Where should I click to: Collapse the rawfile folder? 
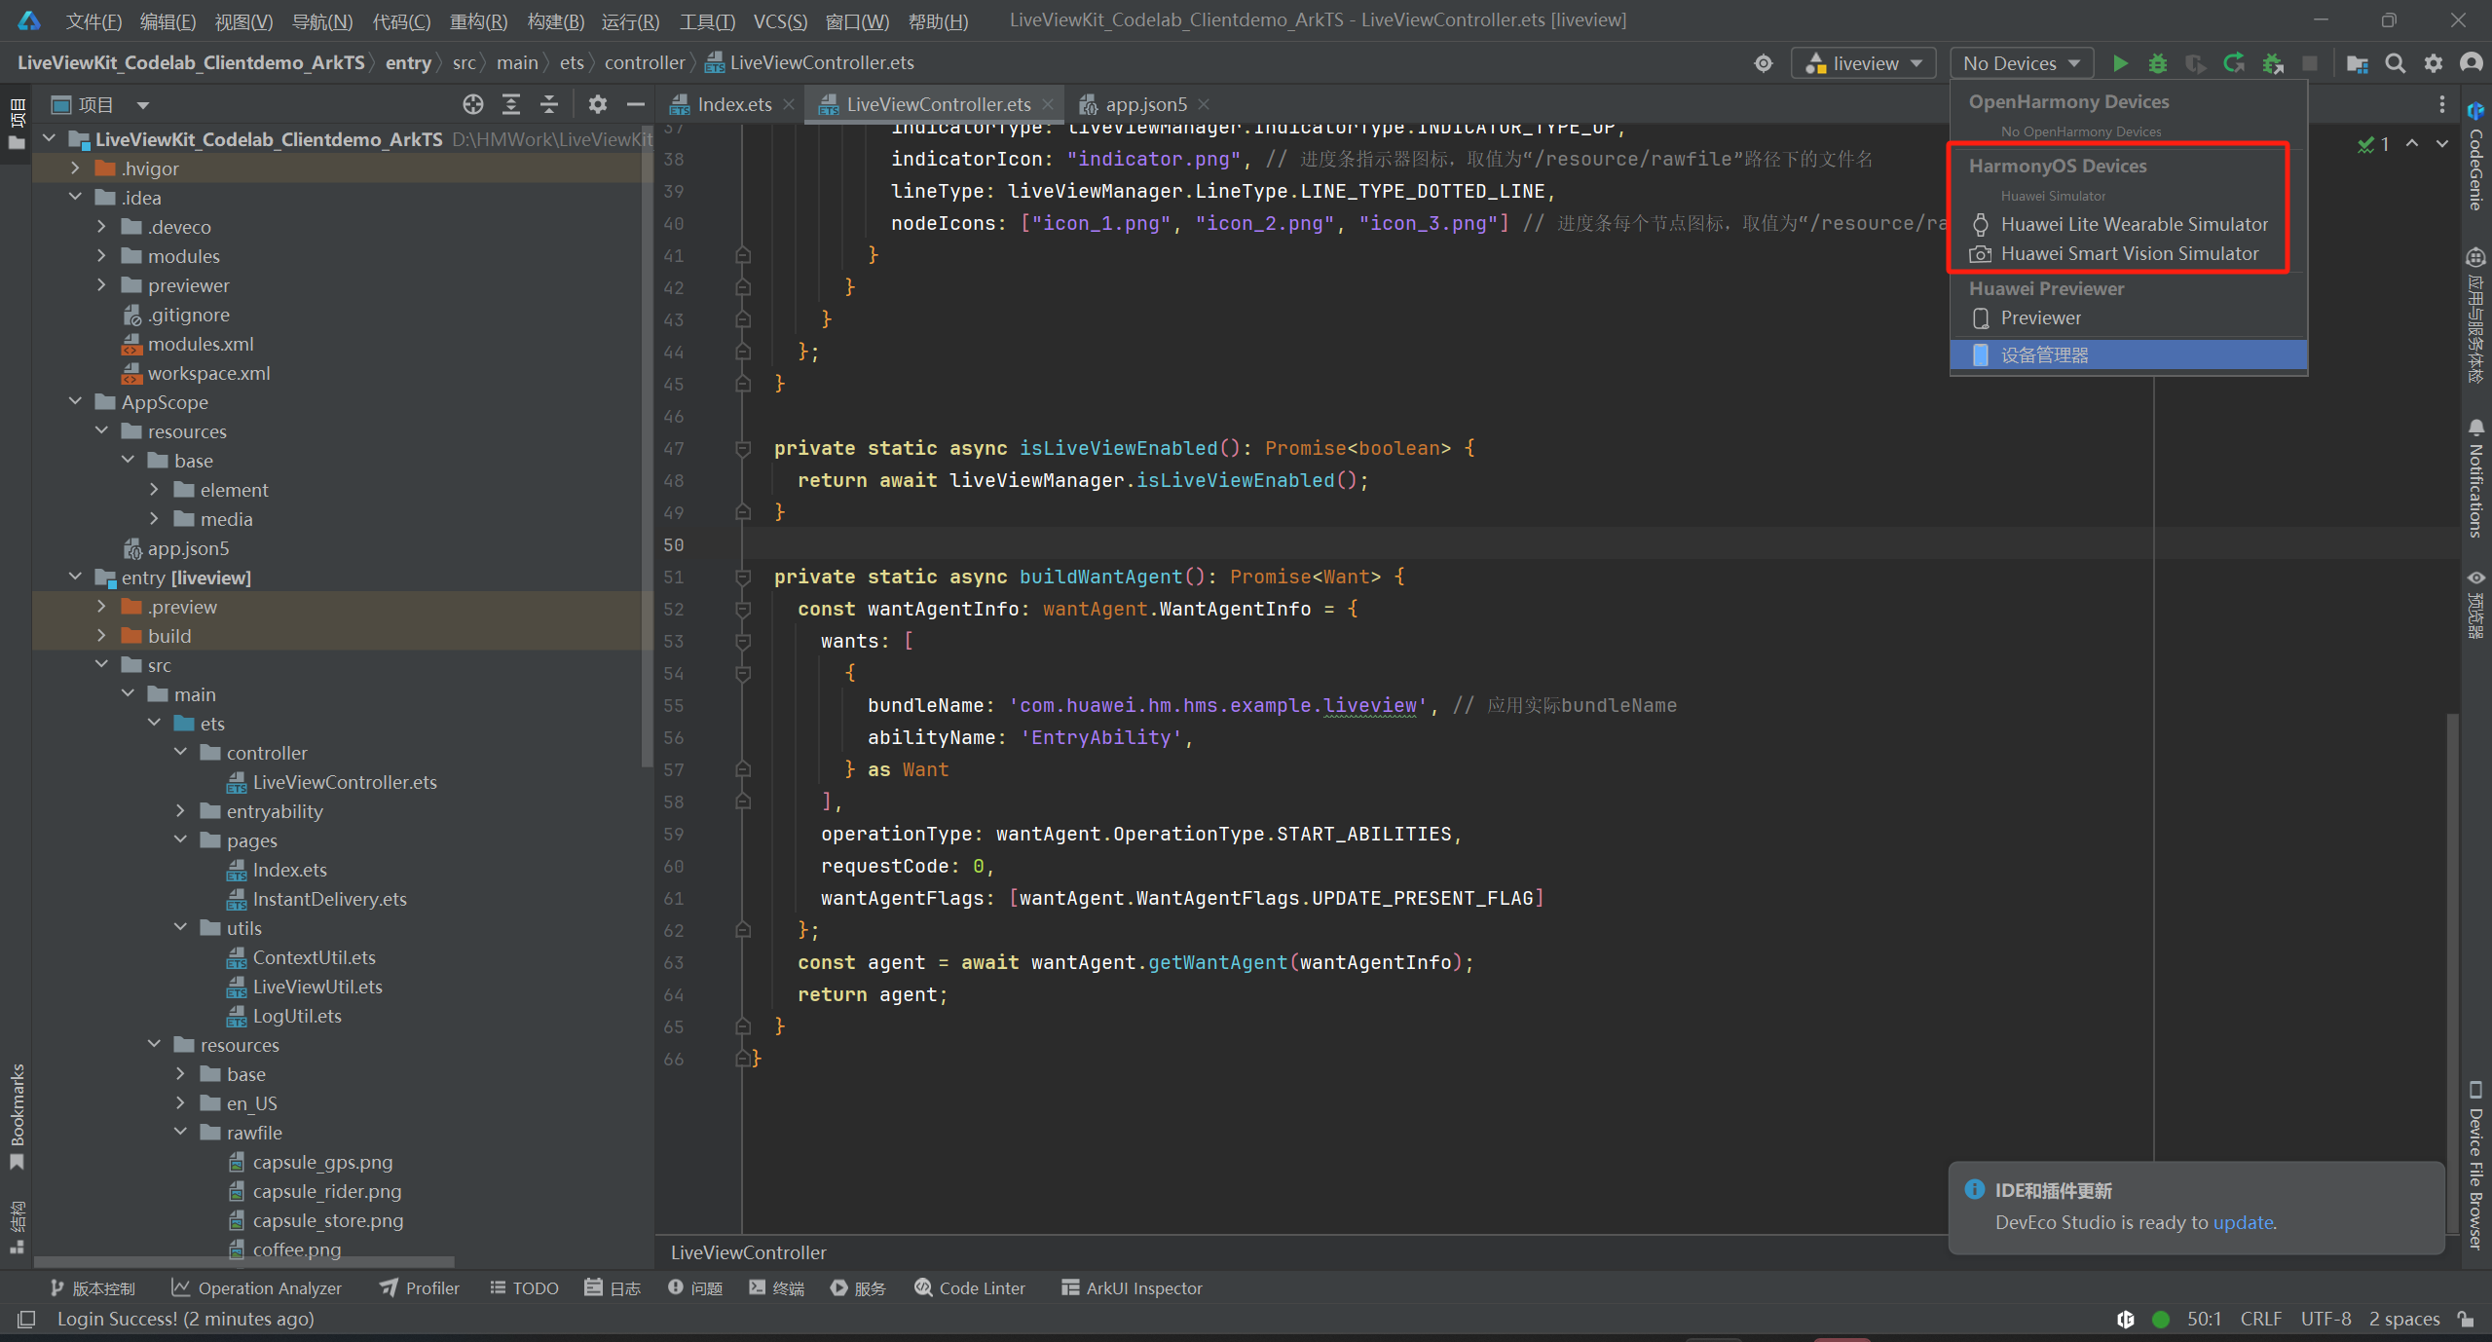tap(181, 1133)
